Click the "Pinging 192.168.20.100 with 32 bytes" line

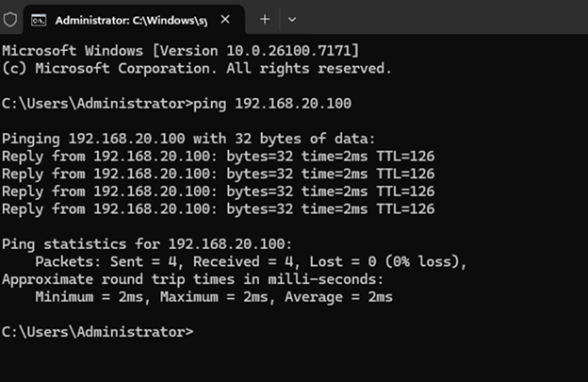188,138
